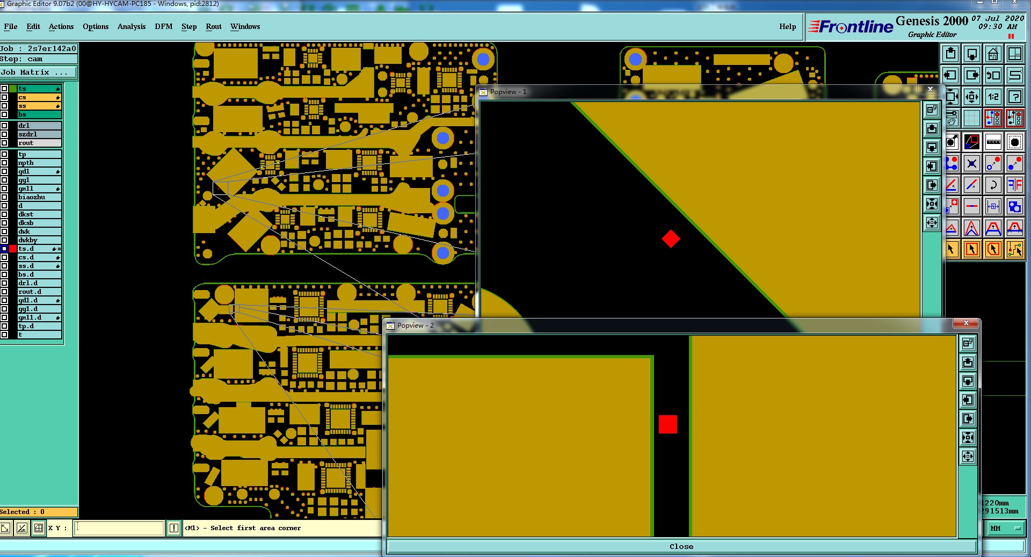Select the dwkby layer row
Viewport: 1031px width, 557px height.
coord(40,240)
